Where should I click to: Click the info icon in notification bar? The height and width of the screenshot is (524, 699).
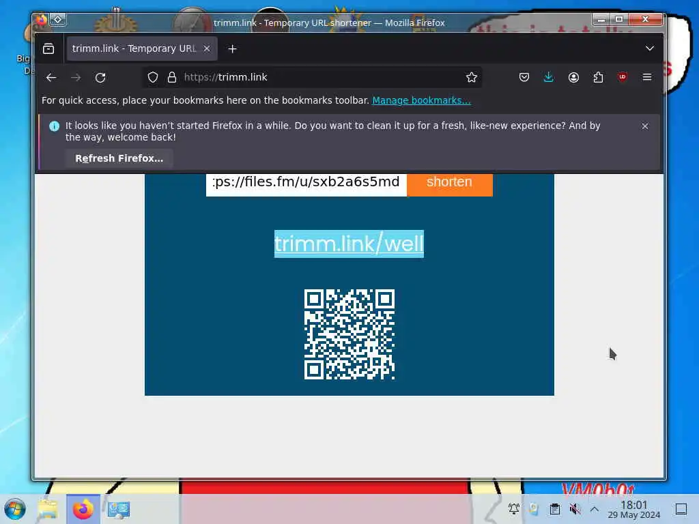54,126
